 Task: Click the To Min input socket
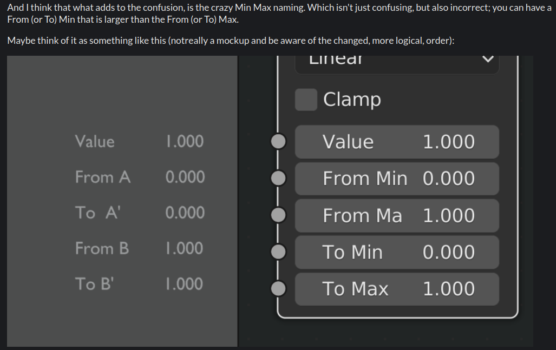278,252
